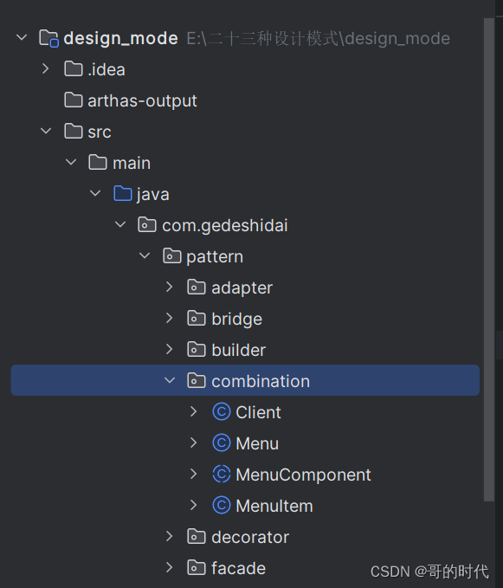Select the main folder
Screen dimensions: 503x588
tap(132, 163)
